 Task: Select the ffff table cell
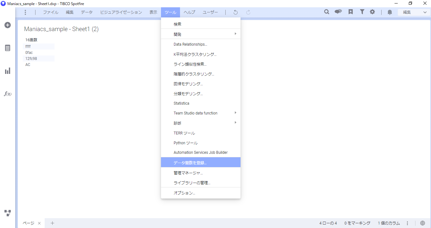(x=39, y=46)
